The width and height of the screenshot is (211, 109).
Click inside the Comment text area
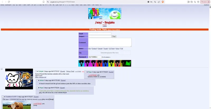[x=110, y=42]
